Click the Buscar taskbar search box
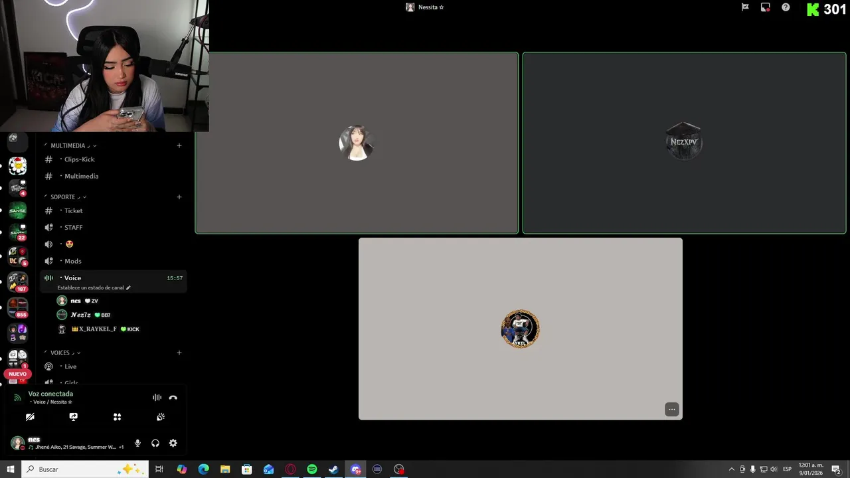Viewport: 850px width, 478px height. [85, 469]
